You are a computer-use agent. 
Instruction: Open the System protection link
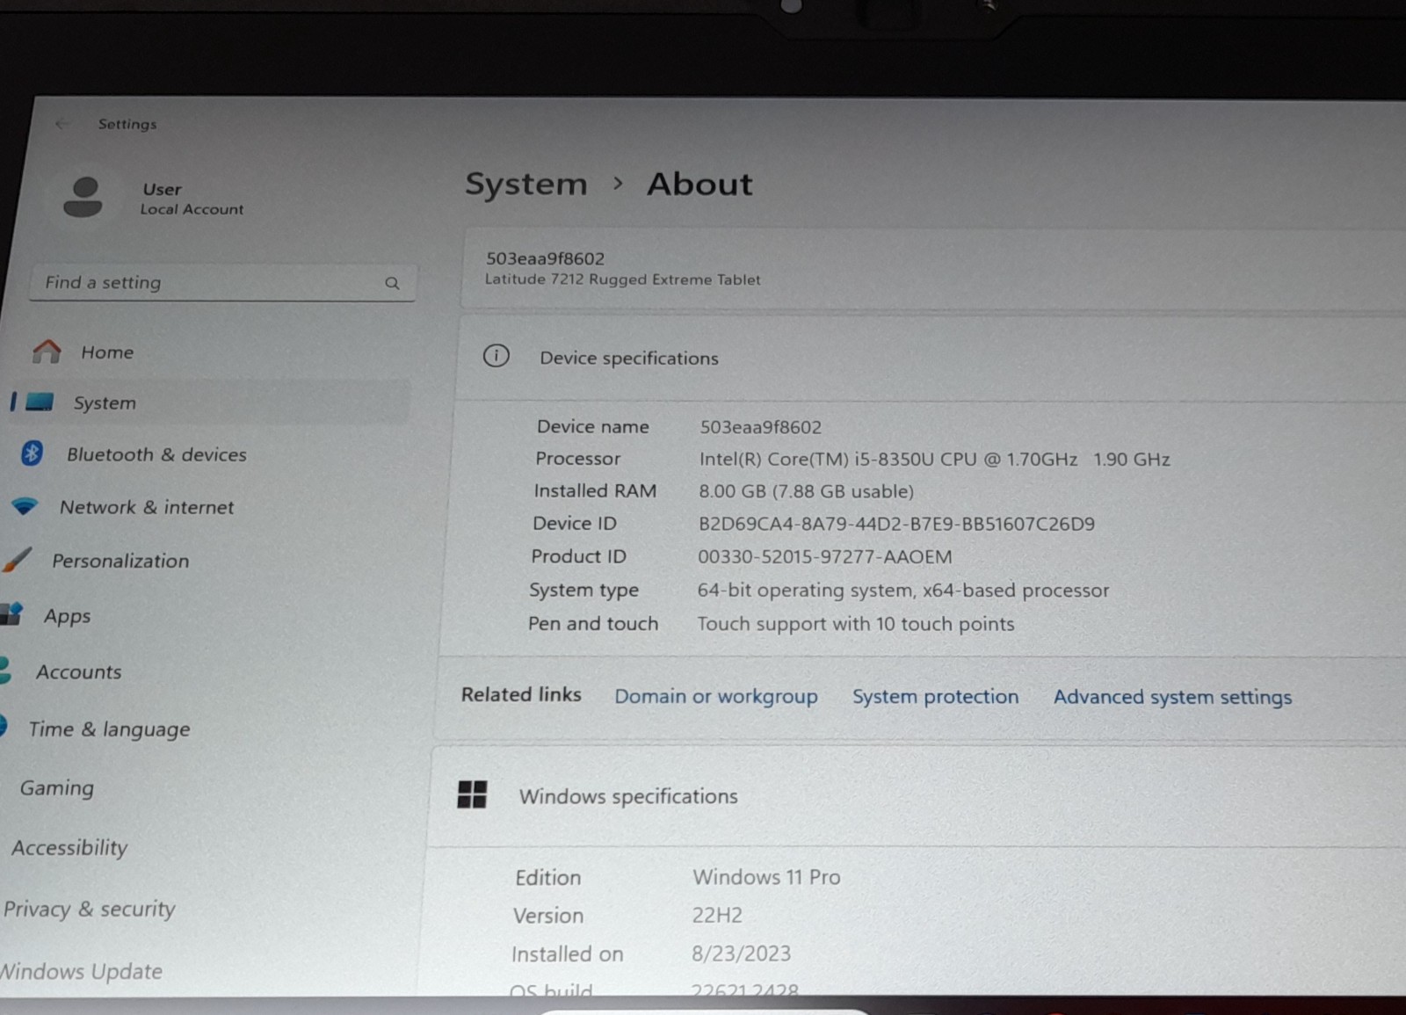[935, 697]
